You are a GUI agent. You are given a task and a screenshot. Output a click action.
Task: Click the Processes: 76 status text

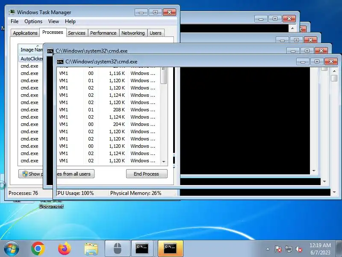(23, 193)
